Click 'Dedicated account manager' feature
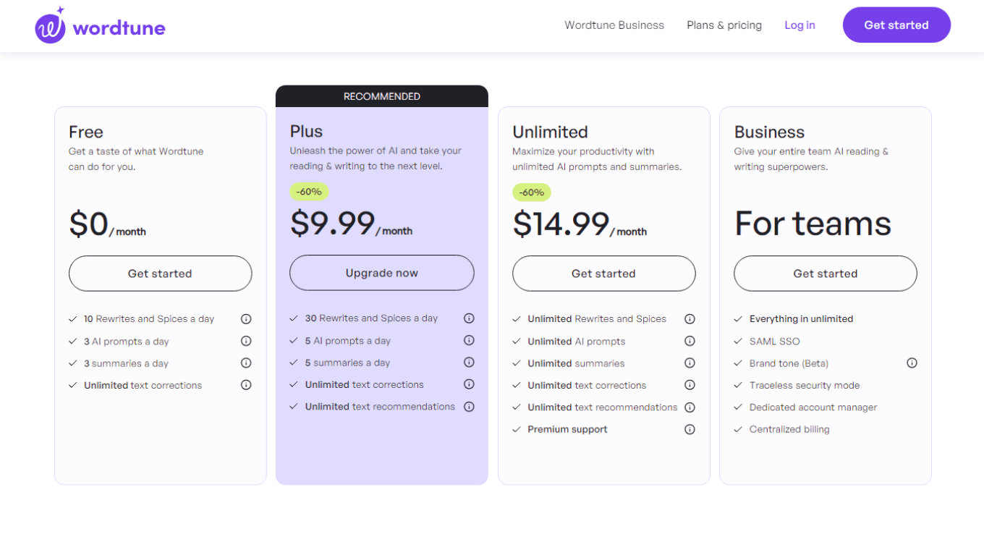Screen dimensions: 984x550 point(813,407)
